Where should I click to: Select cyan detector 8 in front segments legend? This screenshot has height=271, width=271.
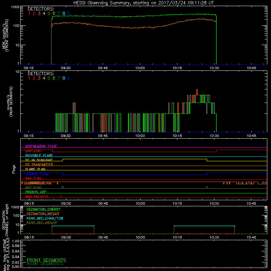point(64,14)
